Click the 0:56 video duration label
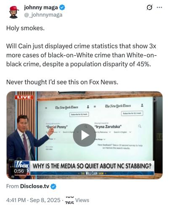 click(x=19, y=171)
